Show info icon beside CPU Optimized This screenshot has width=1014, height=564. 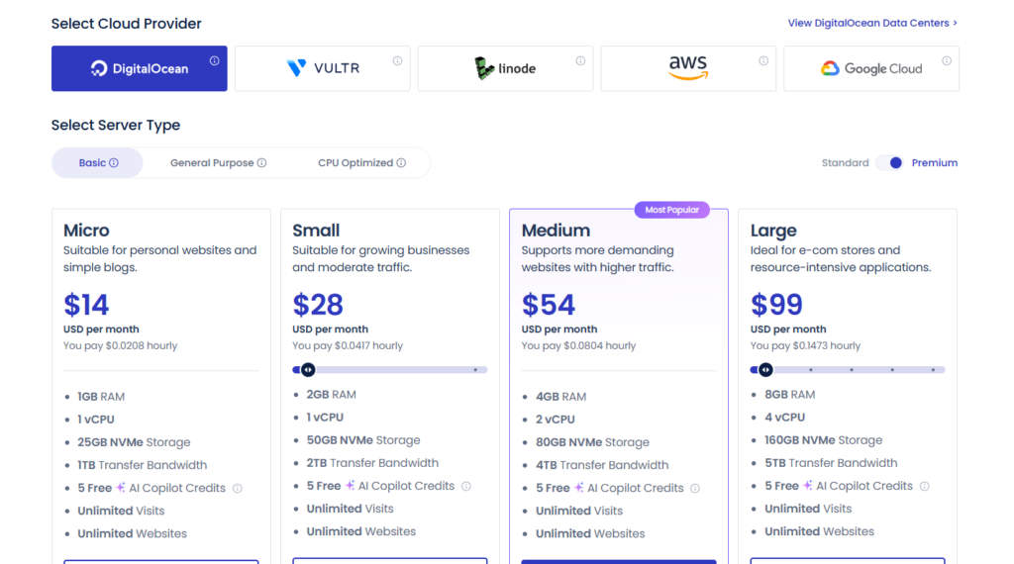[x=401, y=163]
